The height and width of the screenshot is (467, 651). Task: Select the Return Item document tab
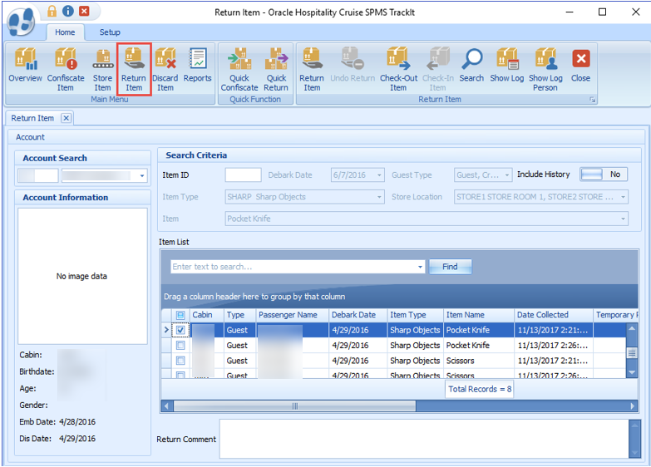pos(32,118)
